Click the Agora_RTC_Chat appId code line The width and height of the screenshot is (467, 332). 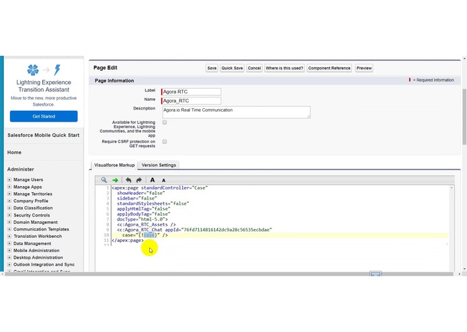tap(194, 230)
